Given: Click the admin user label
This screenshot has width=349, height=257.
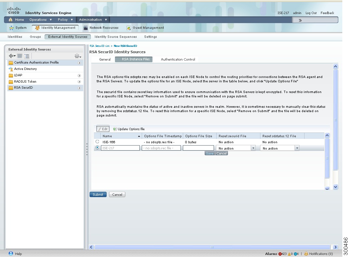Looking at the screenshot, I should pos(297,13).
